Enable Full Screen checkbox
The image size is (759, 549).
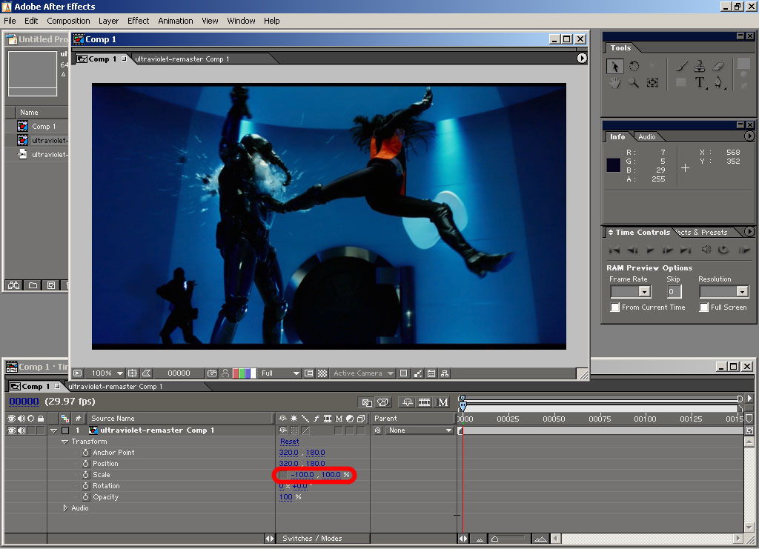(704, 307)
